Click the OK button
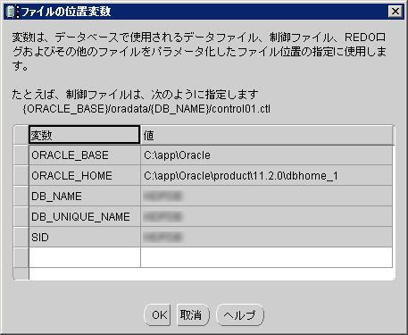 pos(157,314)
